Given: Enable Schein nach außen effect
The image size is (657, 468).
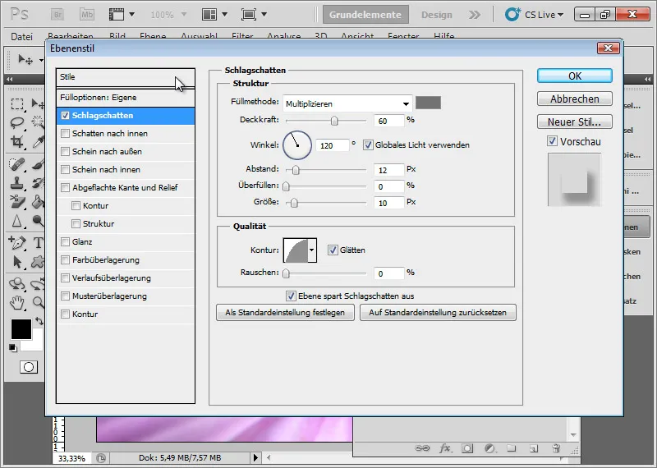Looking at the screenshot, I should point(65,151).
